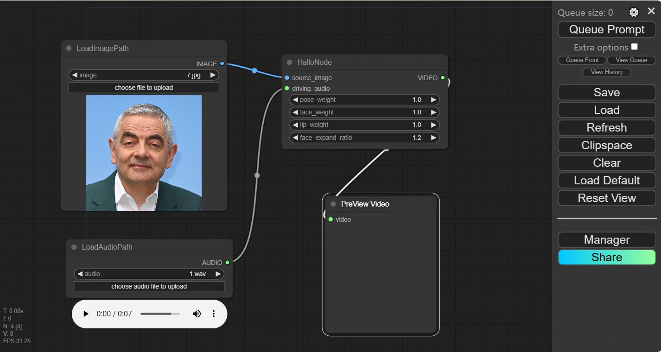Open the Manager
This screenshot has width=661, height=352.
coord(607,240)
